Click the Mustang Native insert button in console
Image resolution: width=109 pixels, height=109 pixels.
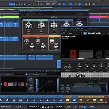coord(50,72)
